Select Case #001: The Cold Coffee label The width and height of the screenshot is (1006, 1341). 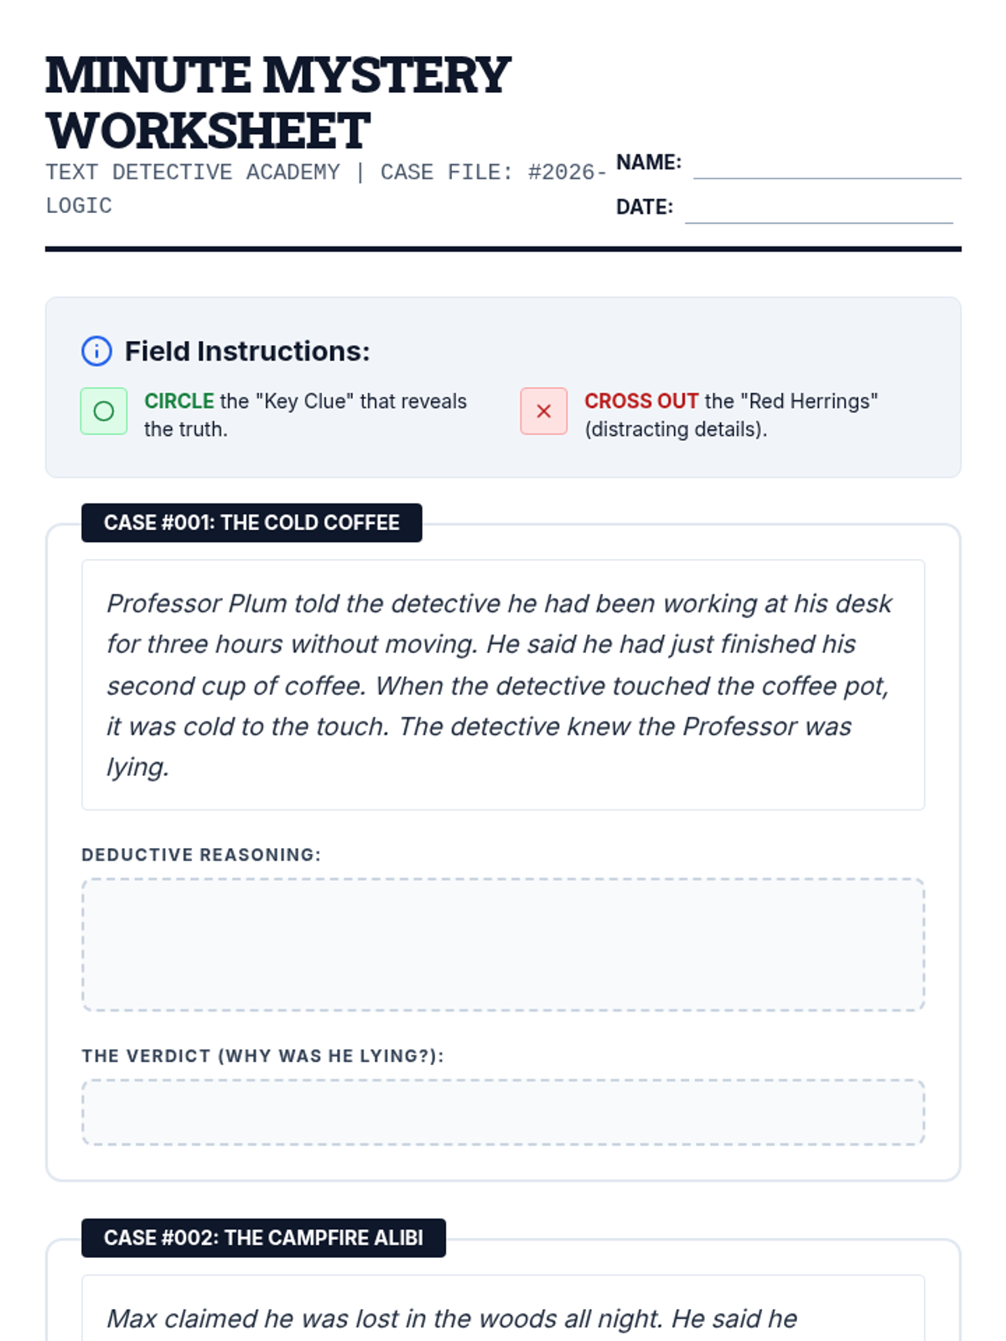[x=251, y=523]
